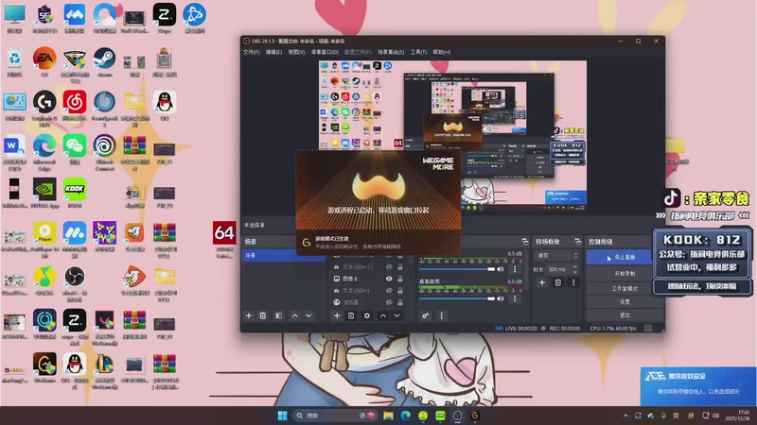
Task: Add a scene transition with plus icon
Action: click(541, 282)
